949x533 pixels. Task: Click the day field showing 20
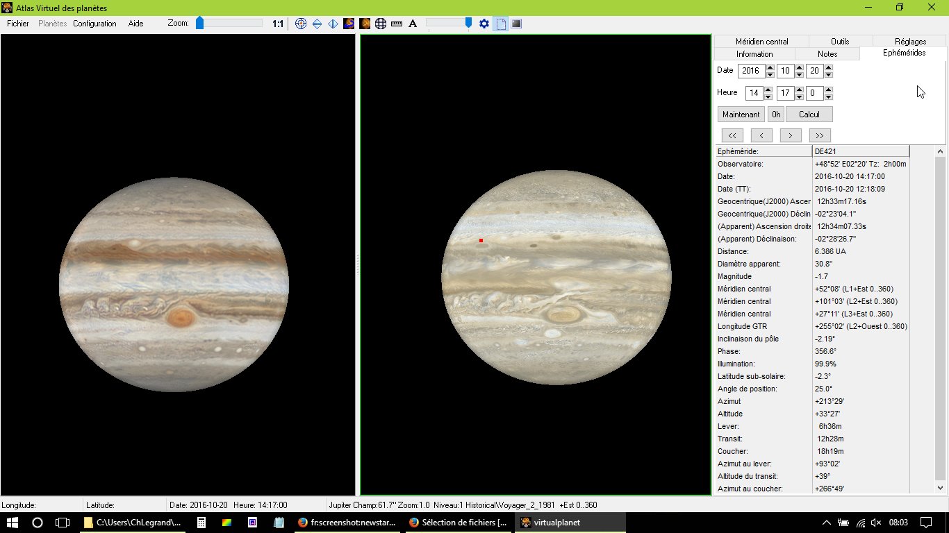(x=815, y=71)
